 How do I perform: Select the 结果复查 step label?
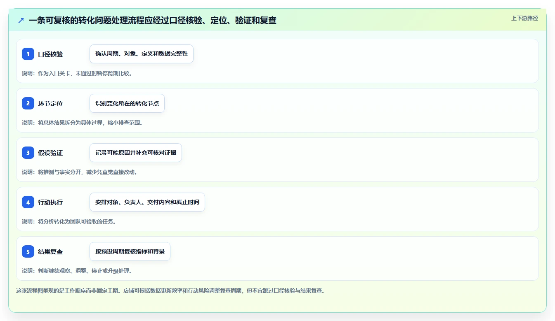pyautogui.click(x=50, y=251)
